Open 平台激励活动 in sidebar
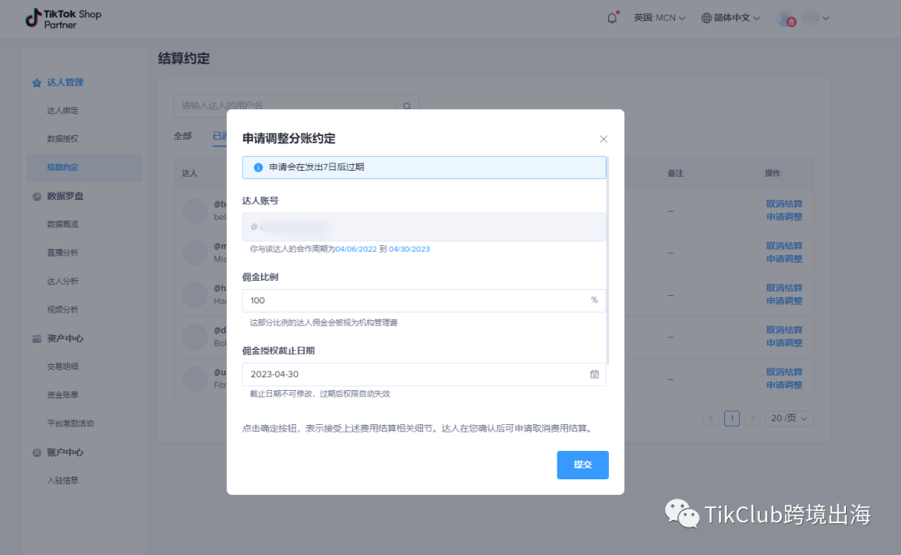 70,423
